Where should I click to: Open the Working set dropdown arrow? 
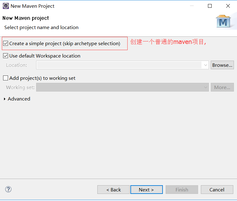(x=205, y=88)
